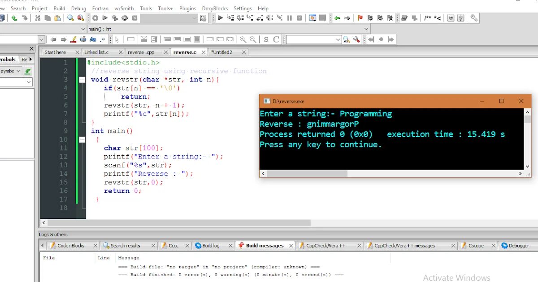Open the Plugins menu

tap(187, 9)
